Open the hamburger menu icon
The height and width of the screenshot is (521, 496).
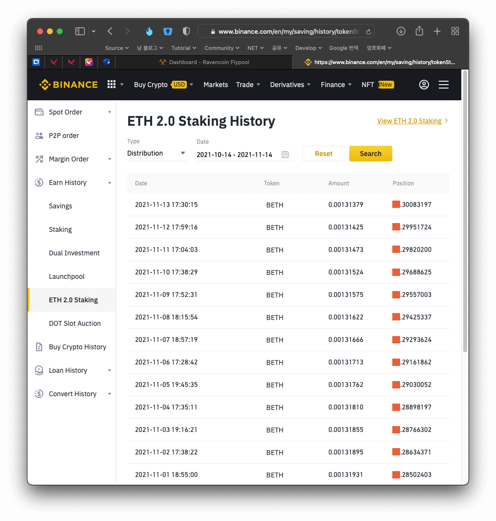click(x=444, y=85)
